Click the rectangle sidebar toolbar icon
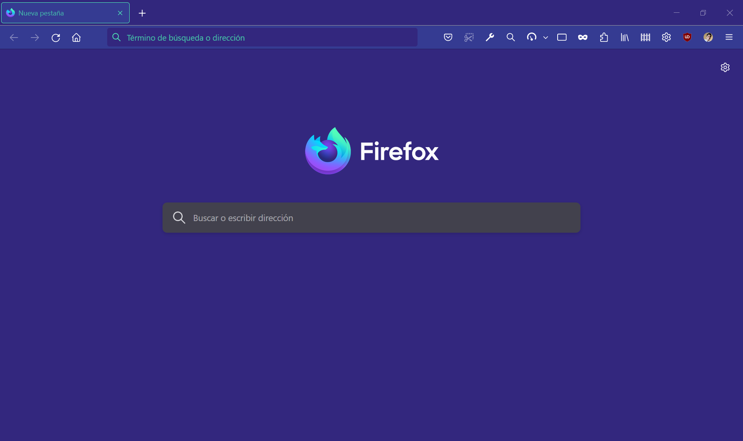The image size is (743, 441). click(x=562, y=38)
